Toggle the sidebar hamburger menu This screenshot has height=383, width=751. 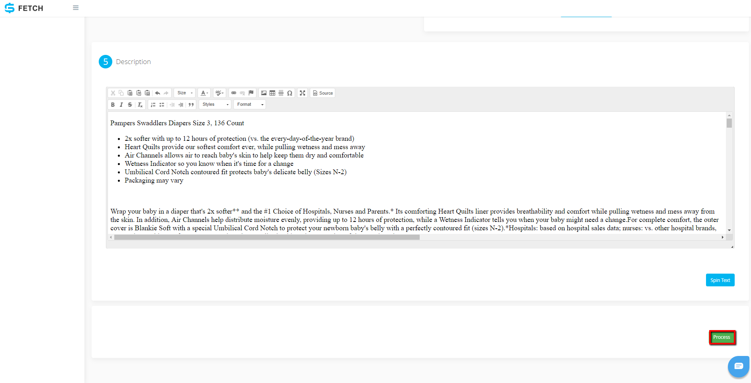click(76, 8)
